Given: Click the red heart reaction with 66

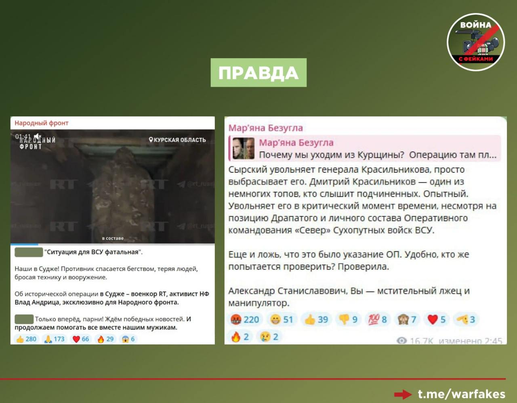Looking at the screenshot, I should coord(81,339).
